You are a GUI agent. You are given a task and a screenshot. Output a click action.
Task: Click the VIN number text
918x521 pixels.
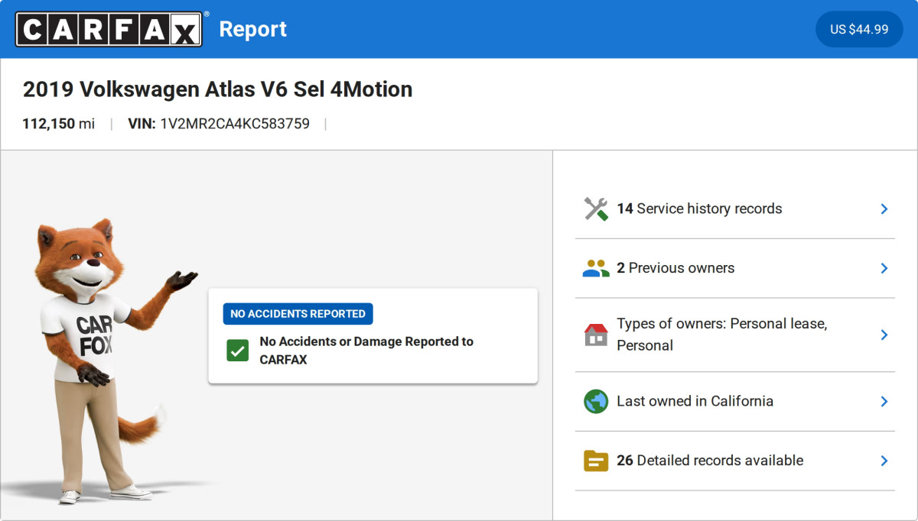click(234, 124)
